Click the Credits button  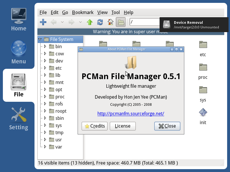95,126
